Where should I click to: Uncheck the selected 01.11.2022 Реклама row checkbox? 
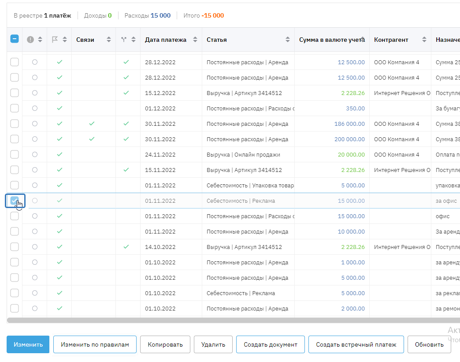(x=15, y=201)
